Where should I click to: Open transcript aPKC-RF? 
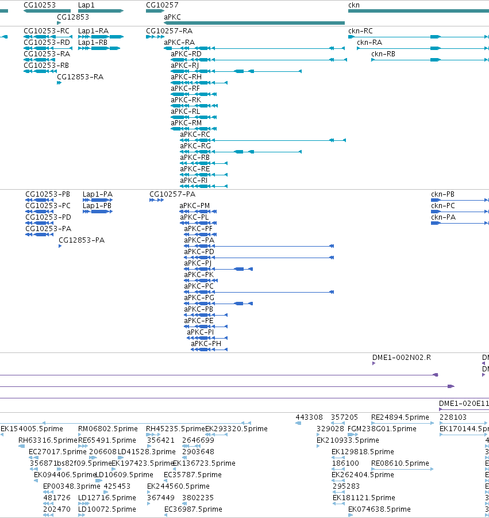coord(185,89)
